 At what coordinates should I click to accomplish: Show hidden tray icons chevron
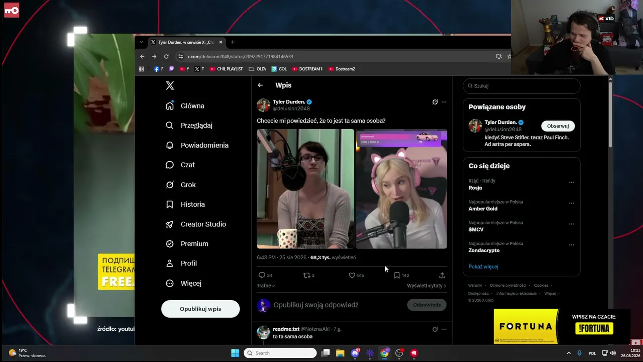coord(569,353)
